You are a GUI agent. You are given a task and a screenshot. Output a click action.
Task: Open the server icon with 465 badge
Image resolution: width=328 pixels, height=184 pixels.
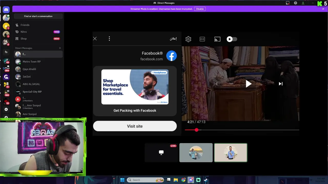click(x=6, y=93)
